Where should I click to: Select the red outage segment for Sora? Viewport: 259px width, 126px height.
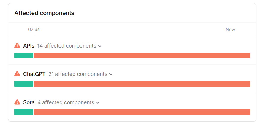[142, 112]
